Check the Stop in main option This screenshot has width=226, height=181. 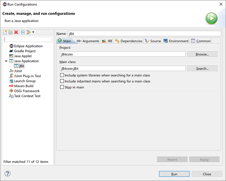coord(62,87)
